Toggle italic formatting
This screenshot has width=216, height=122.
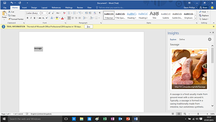[31, 18]
